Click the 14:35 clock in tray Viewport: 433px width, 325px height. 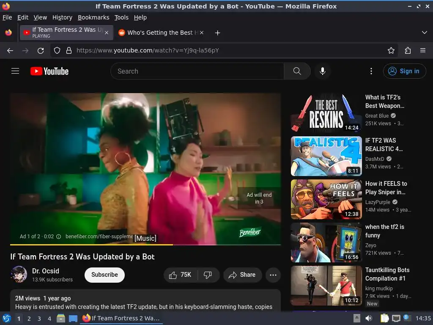coord(423,318)
